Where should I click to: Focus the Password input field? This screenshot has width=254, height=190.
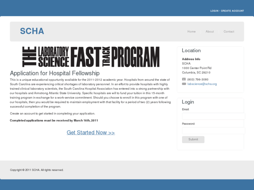(213, 131)
